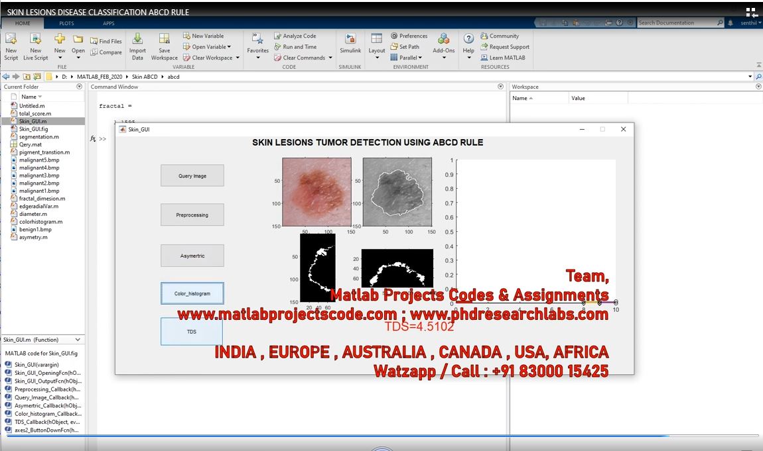Image resolution: width=763 pixels, height=451 pixels.
Task: Click Import Data
Action: 137,46
